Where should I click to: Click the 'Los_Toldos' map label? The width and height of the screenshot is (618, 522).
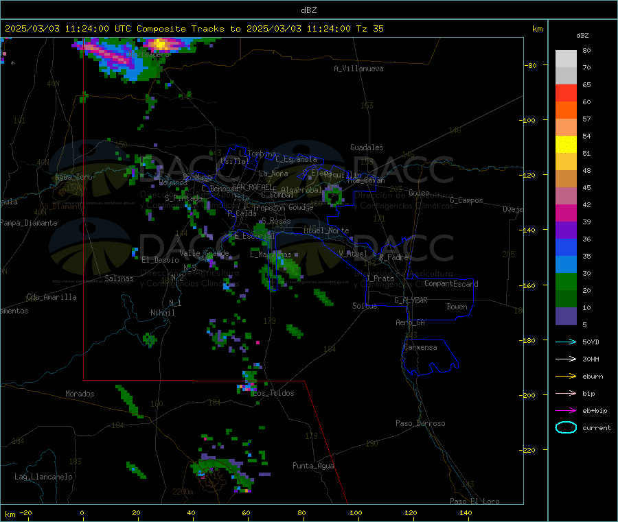coord(273,393)
